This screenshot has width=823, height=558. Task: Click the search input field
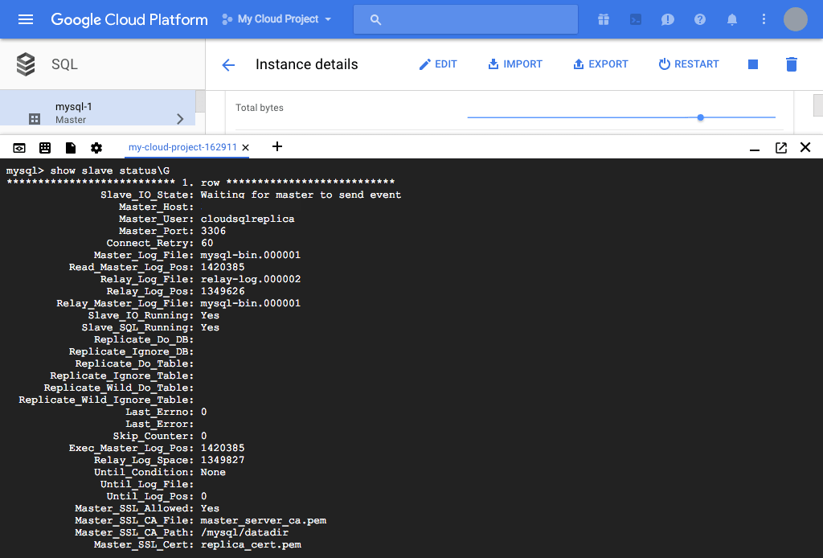[x=465, y=19]
